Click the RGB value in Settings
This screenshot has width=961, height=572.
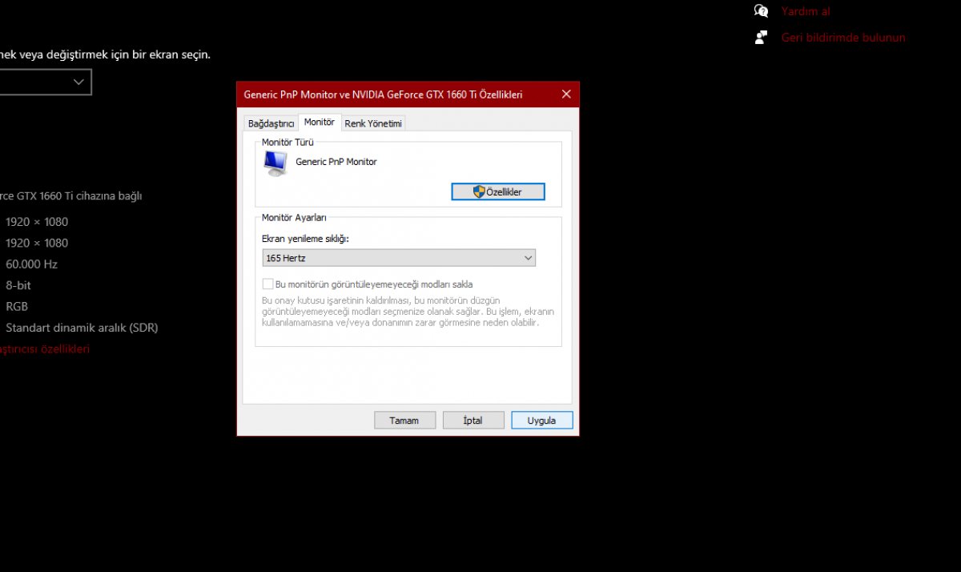click(17, 307)
